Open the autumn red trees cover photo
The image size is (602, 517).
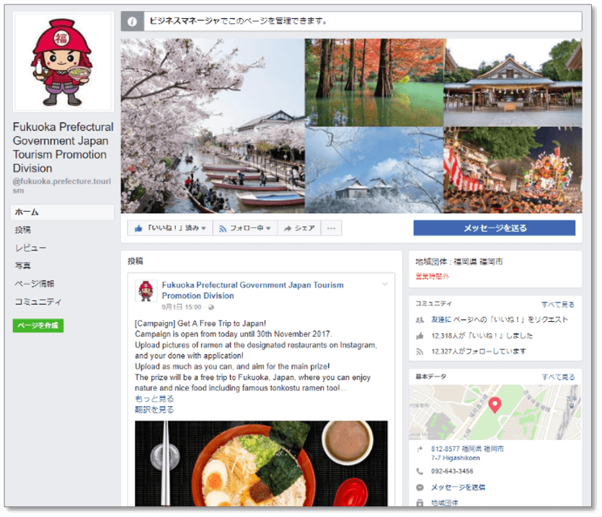click(374, 83)
